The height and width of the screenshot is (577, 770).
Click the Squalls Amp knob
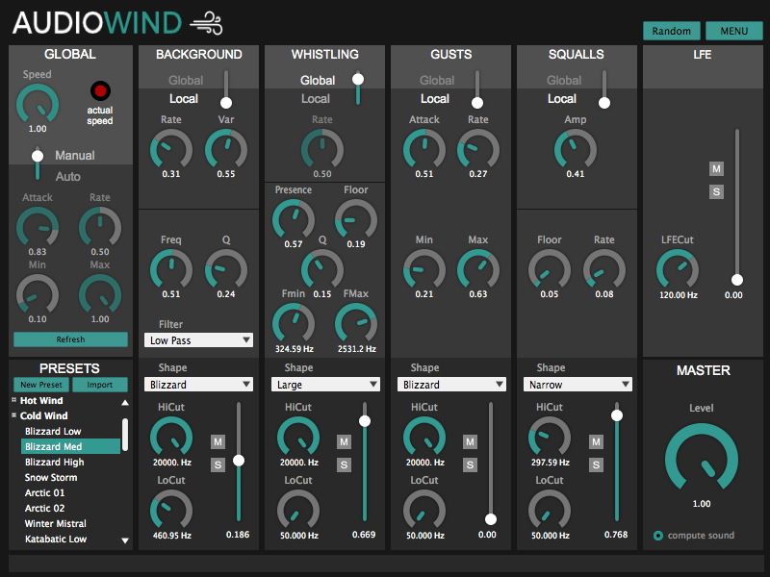coord(575,150)
